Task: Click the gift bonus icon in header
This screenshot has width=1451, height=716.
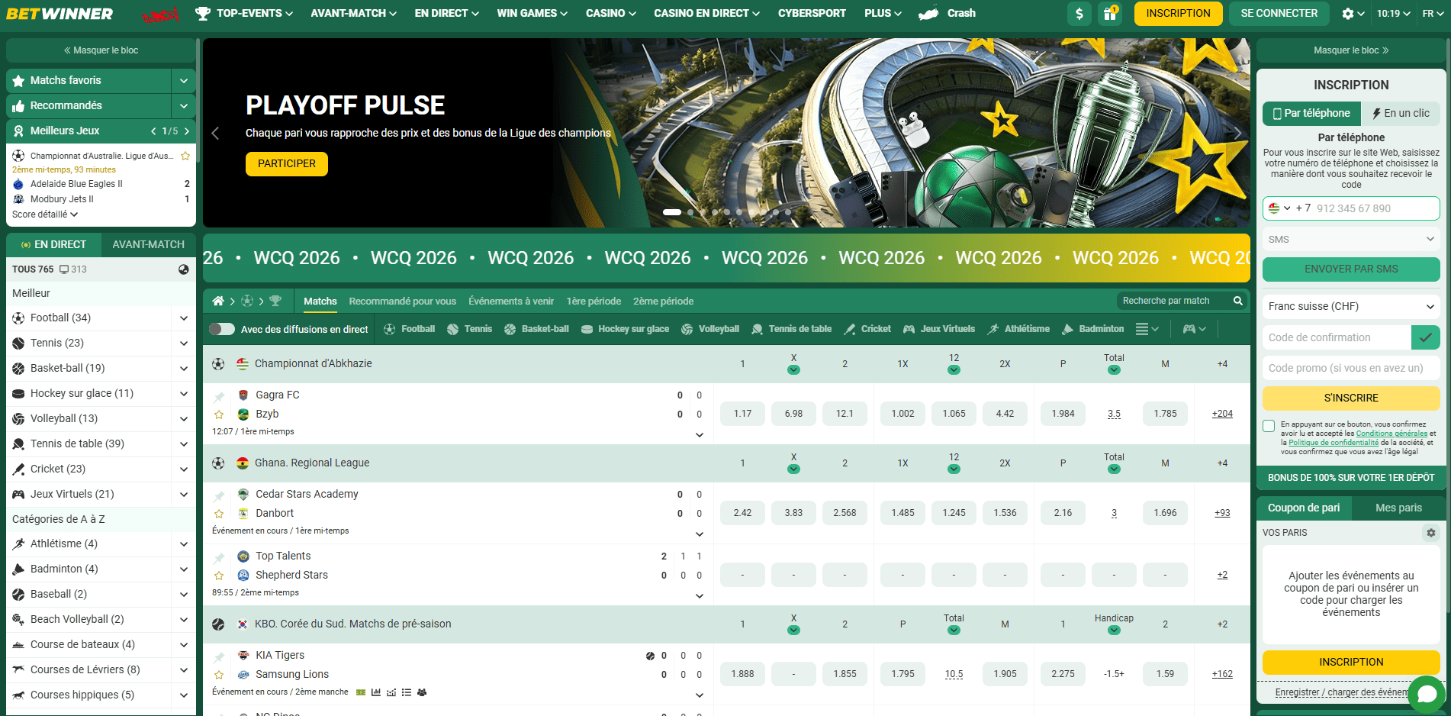Action: [x=1109, y=14]
